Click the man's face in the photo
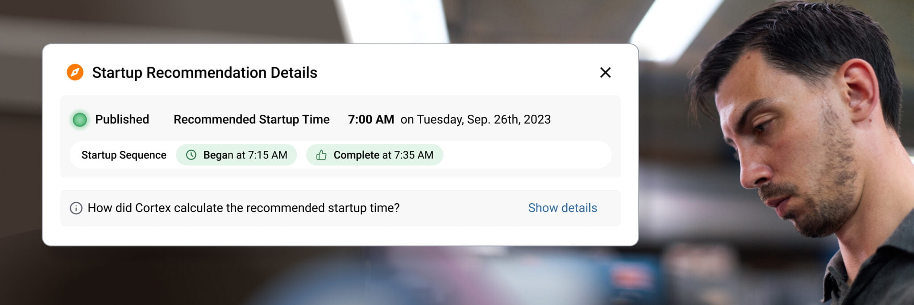Viewport: 914px width, 305px height. (x=794, y=147)
